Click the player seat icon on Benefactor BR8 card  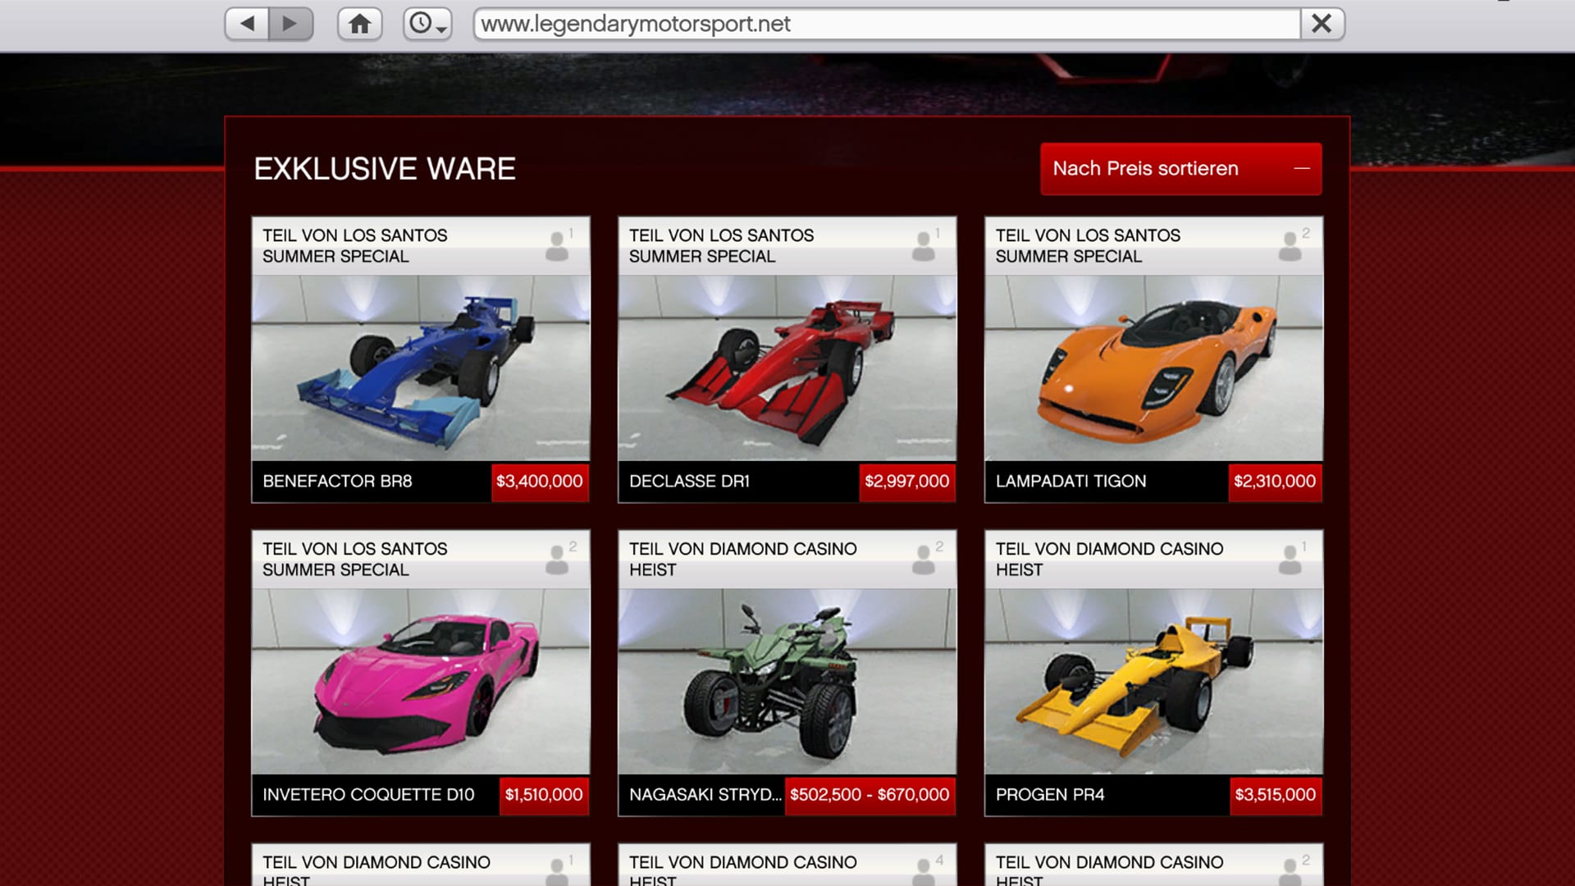tap(558, 245)
